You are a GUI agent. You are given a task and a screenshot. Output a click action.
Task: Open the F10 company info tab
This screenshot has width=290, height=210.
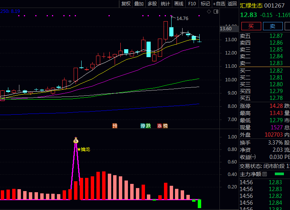(x=192, y=4)
